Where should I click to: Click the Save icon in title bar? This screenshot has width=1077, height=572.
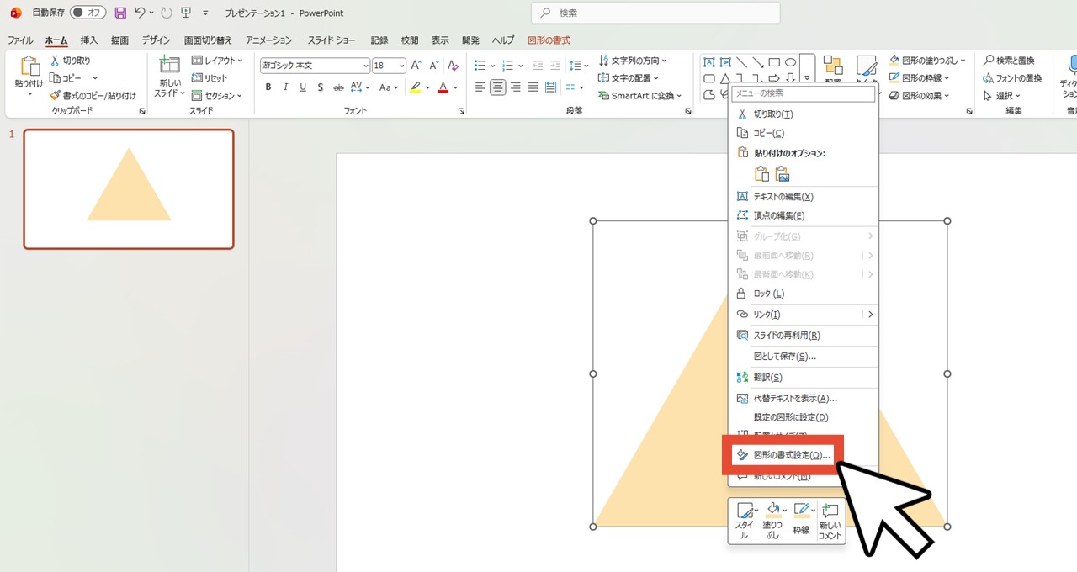(120, 13)
